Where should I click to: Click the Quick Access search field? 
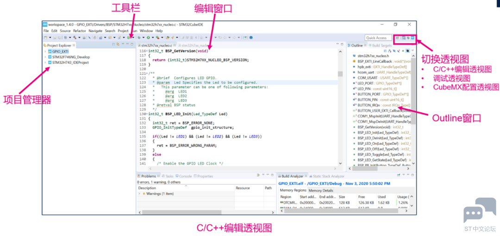(x=378, y=38)
